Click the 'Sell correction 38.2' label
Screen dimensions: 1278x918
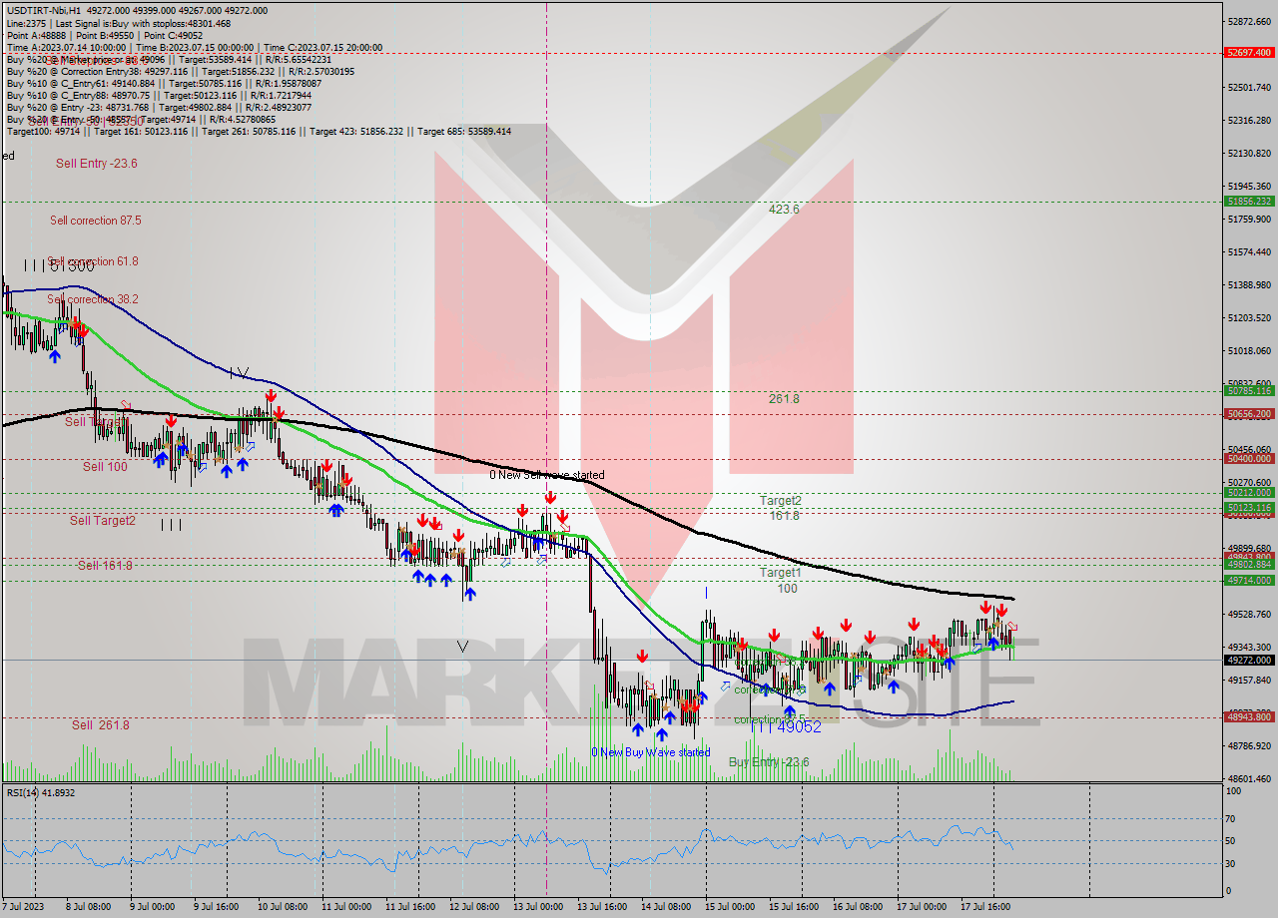click(x=93, y=299)
